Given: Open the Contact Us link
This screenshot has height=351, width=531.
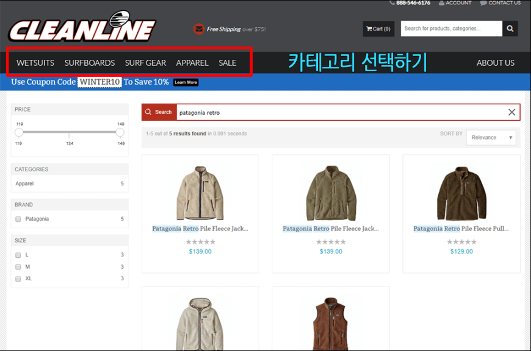Looking at the screenshot, I should pyautogui.click(x=500, y=2).
